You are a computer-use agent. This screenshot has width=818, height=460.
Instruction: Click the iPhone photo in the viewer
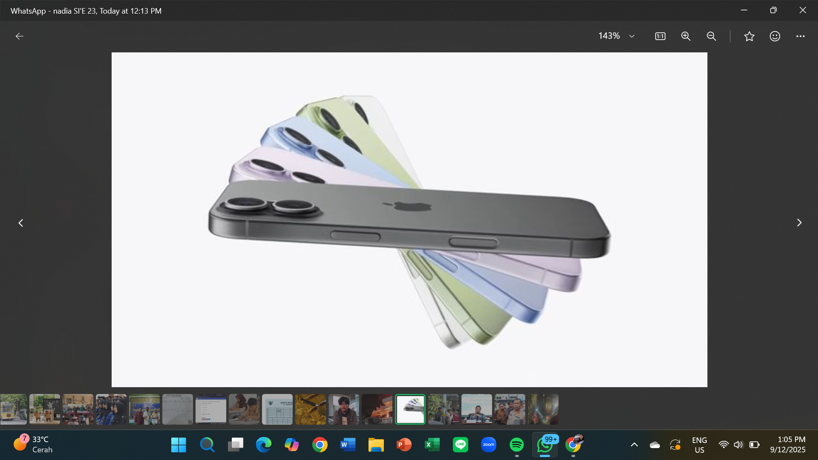(x=409, y=220)
